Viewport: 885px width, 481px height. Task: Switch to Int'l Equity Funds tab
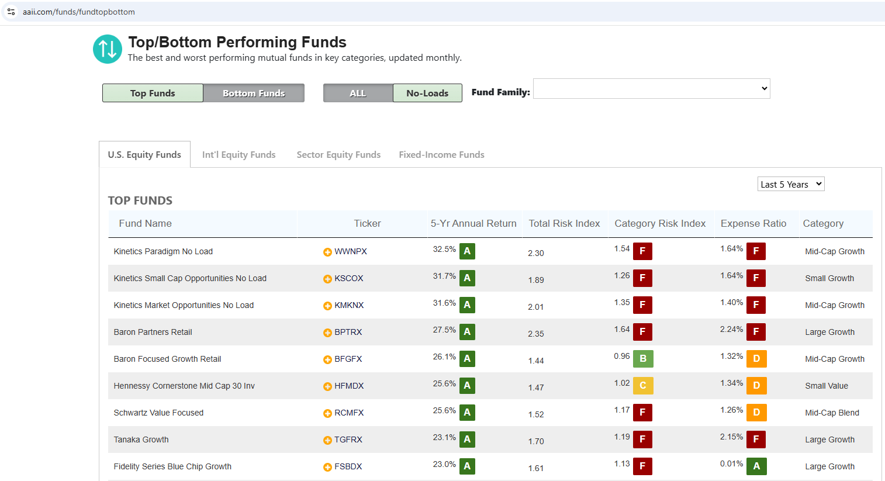coord(238,155)
